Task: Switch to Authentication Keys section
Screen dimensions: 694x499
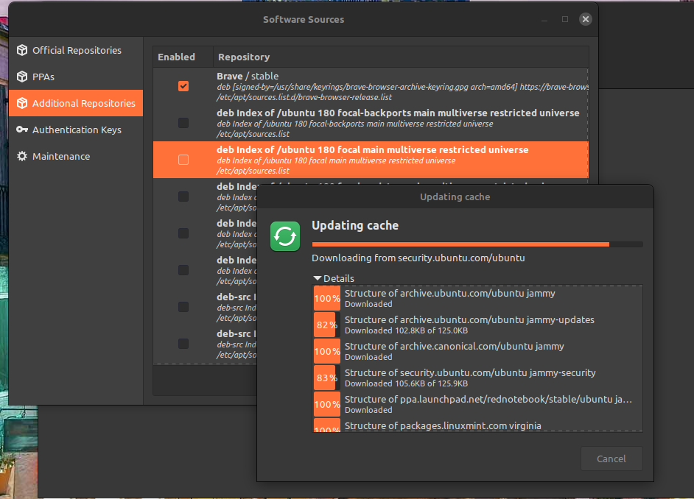Action: (76, 130)
